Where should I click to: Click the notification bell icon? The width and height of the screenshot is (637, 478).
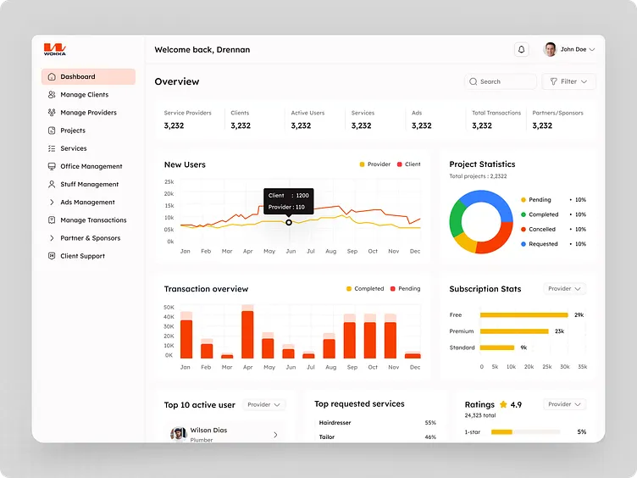(x=521, y=50)
